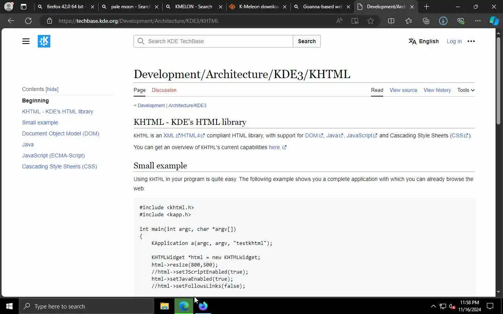This screenshot has height=314, width=503.
Task: Open the 'here' capabilities link
Action: (x=277, y=147)
